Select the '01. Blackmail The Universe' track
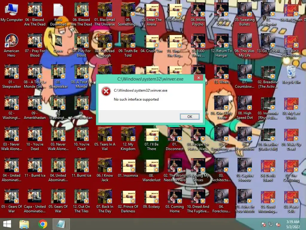The image size is (306, 230). tap(105, 15)
